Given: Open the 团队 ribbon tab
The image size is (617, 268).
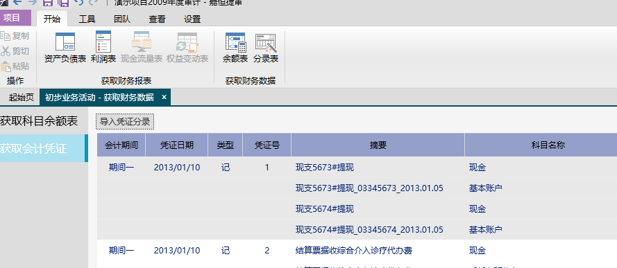Looking at the screenshot, I should pyautogui.click(x=122, y=19).
